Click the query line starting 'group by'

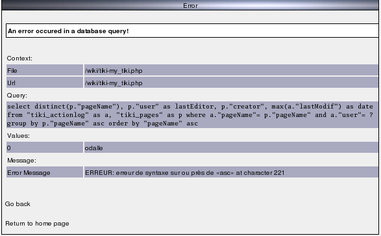(103, 124)
